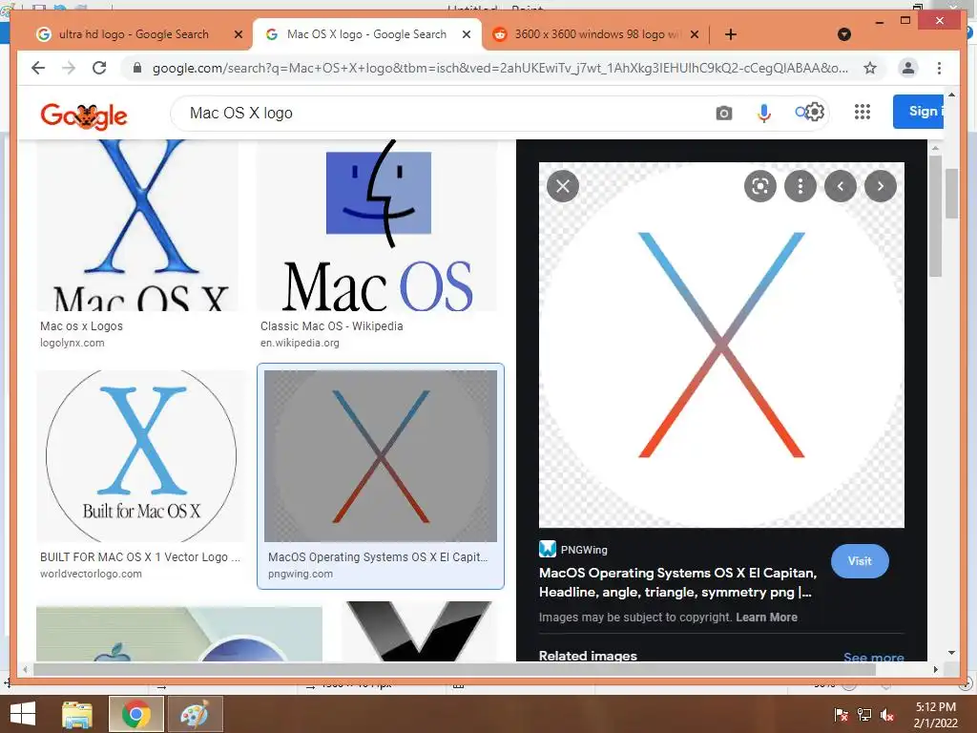Show the next image in preview
This screenshot has height=733, width=977.
pyautogui.click(x=881, y=186)
